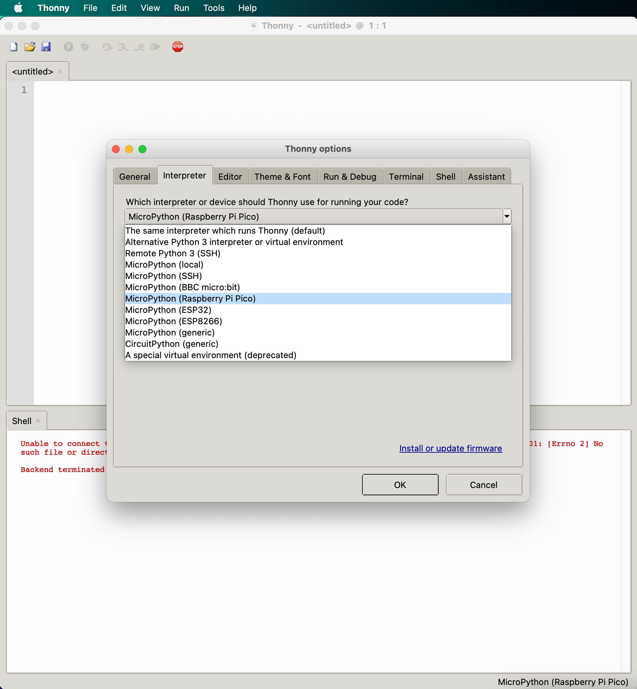
Task: Select A special virtual environment (deprecated)
Action: [318, 355]
